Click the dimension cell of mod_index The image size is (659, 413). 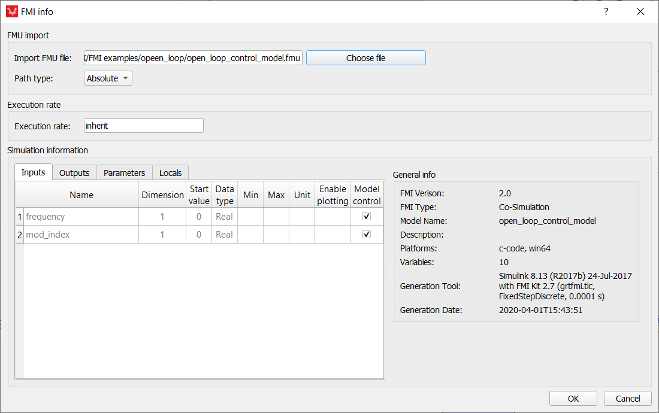click(162, 235)
